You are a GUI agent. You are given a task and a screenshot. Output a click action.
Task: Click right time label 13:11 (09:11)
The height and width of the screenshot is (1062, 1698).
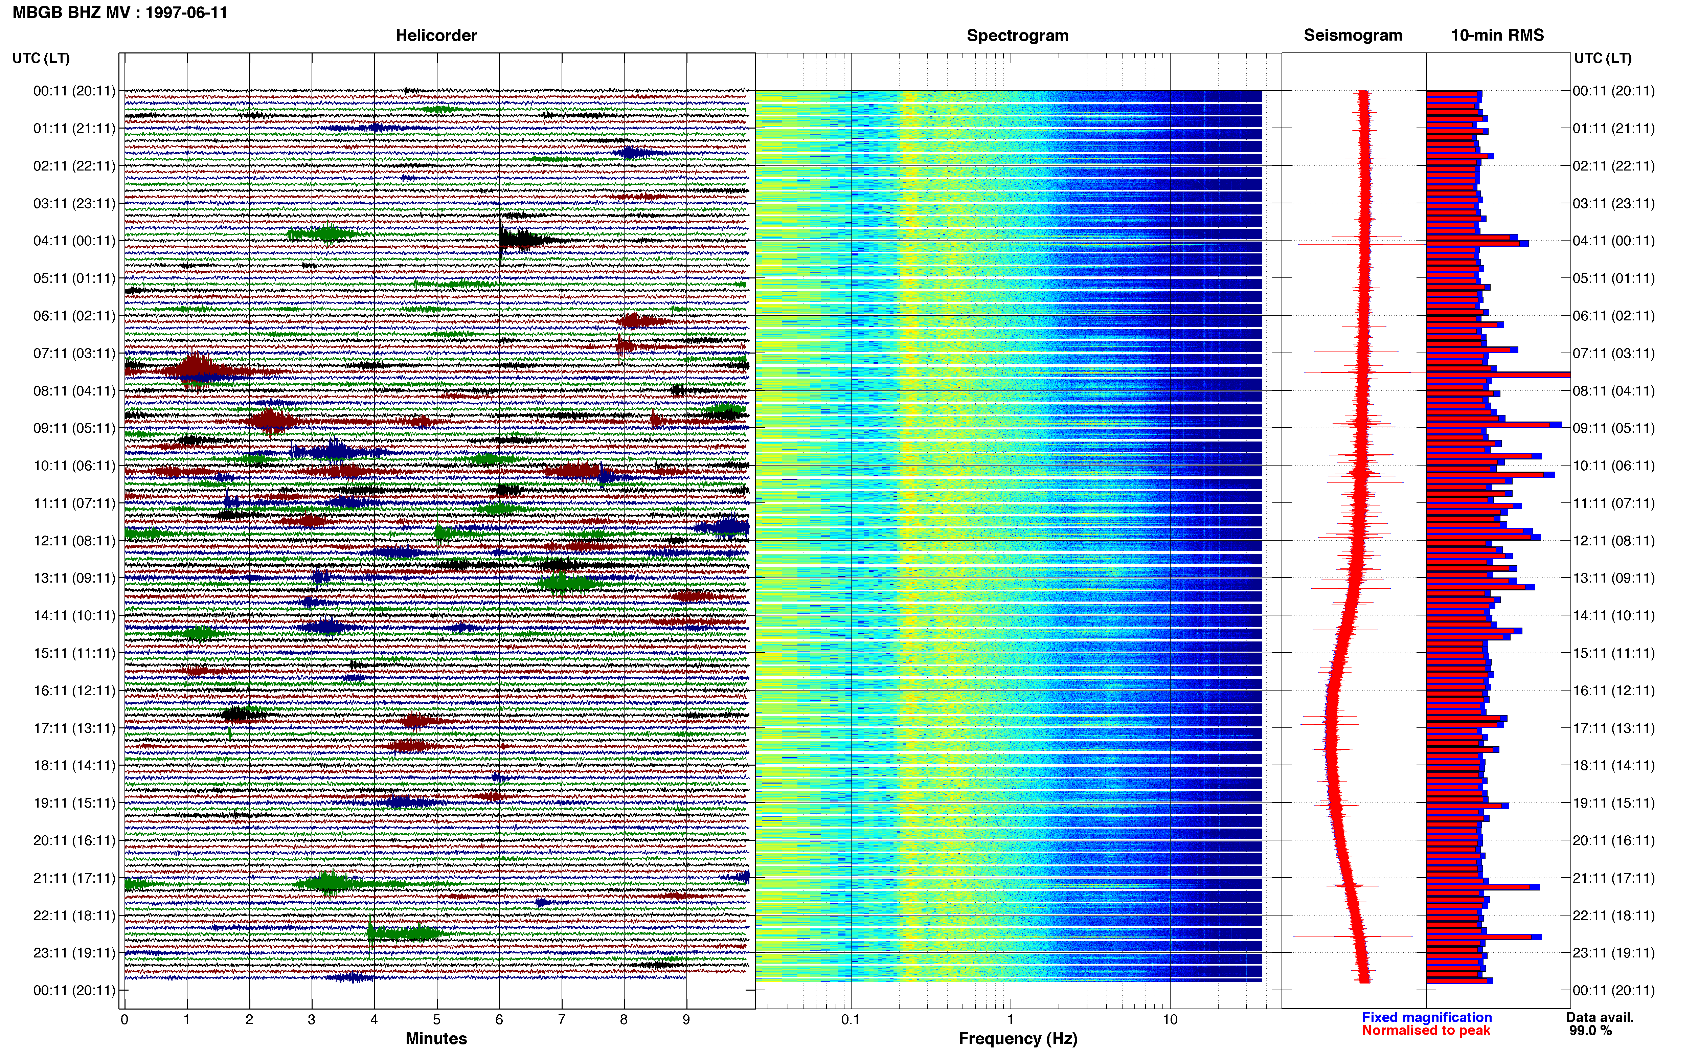1614,578
